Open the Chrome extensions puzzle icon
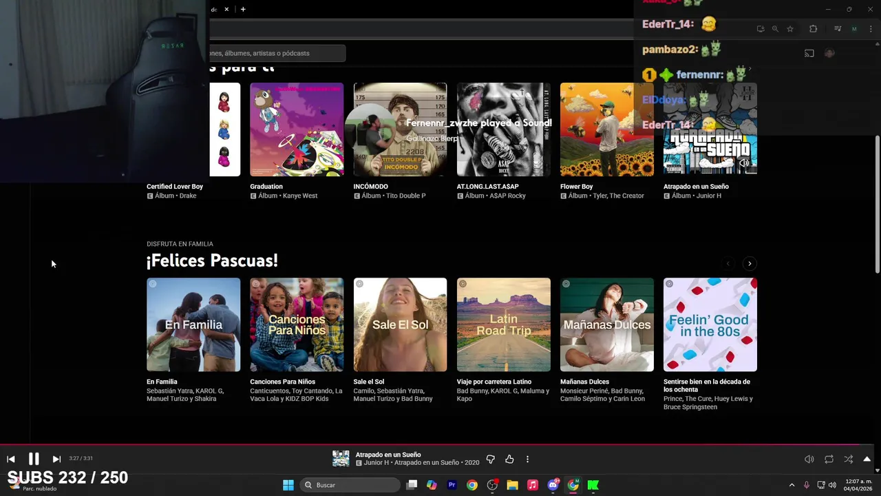This screenshot has height=496, width=881. pyautogui.click(x=813, y=29)
